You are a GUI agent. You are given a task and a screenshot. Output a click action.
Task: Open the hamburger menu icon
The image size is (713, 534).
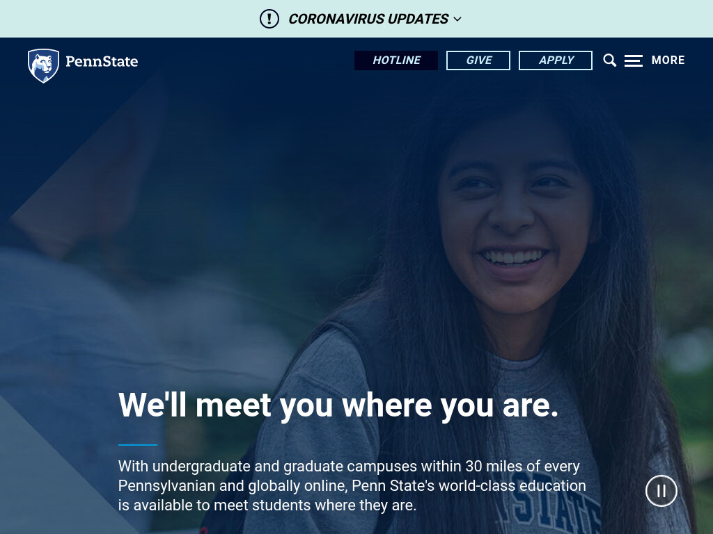click(634, 60)
